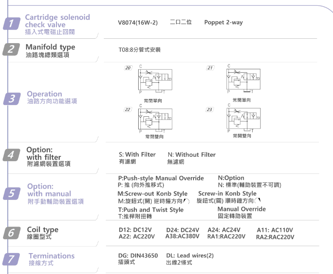The image size is (333, 274).
Task: Click 'Option: with manual' heading
Action: 49,190
